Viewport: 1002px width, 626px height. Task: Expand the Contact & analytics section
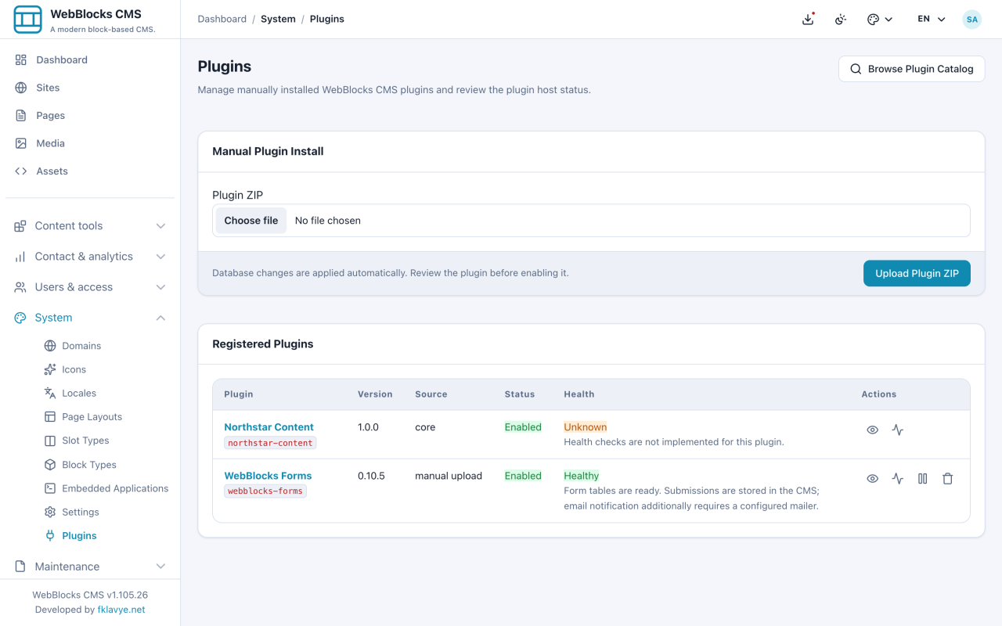pos(90,256)
